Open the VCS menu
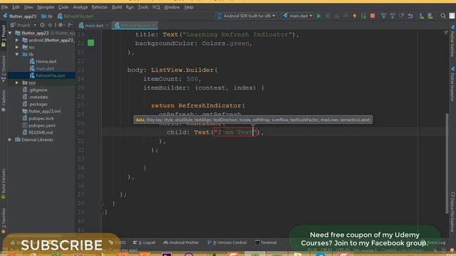The width and height of the screenshot is (456, 256). coord(156,7)
